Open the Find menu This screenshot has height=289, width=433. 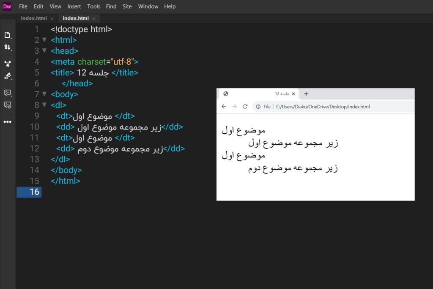coord(111,6)
